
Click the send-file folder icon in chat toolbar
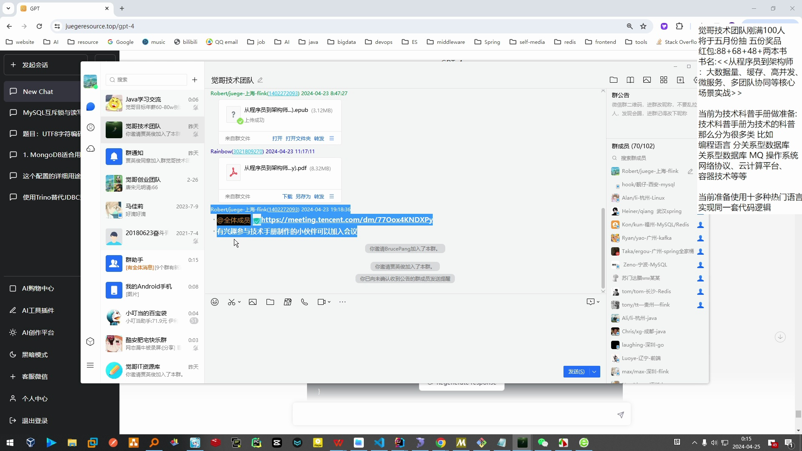(x=270, y=302)
